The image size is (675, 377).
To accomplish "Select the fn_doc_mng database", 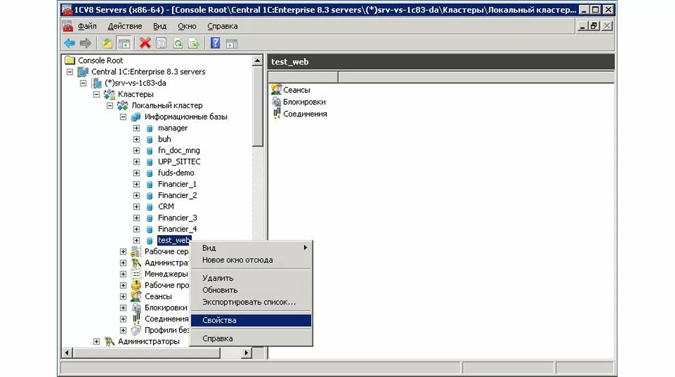I will click(178, 151).
